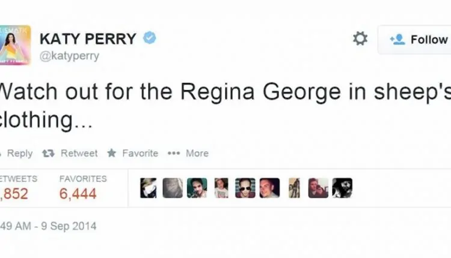Click the add-person icon on Follow
The width and height of the screenshot is (451, 258).
(397, 40)
